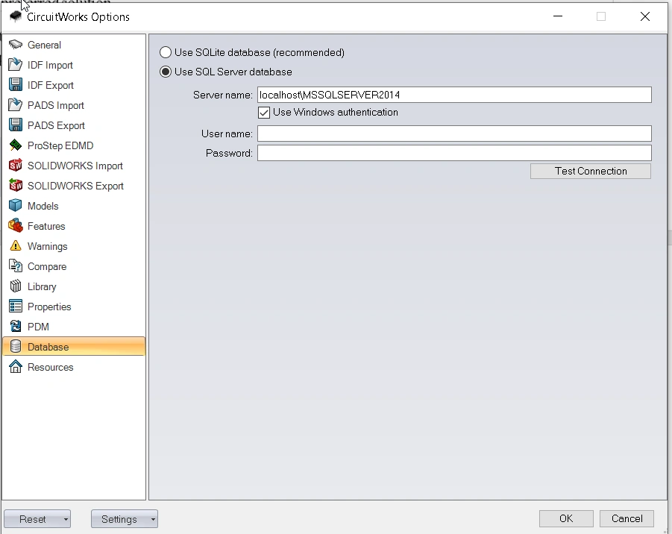The height and width of the screenshot is (534, 672).
Task: Click the Cancel button
Action: pyautogui.click(x=627, y=518)
